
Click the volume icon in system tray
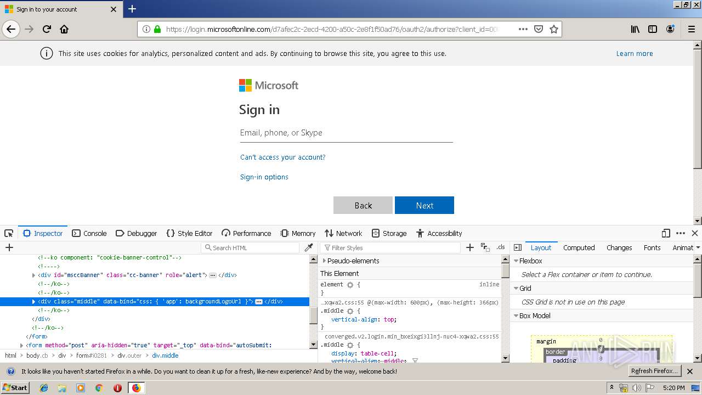(x=636, y=388)
